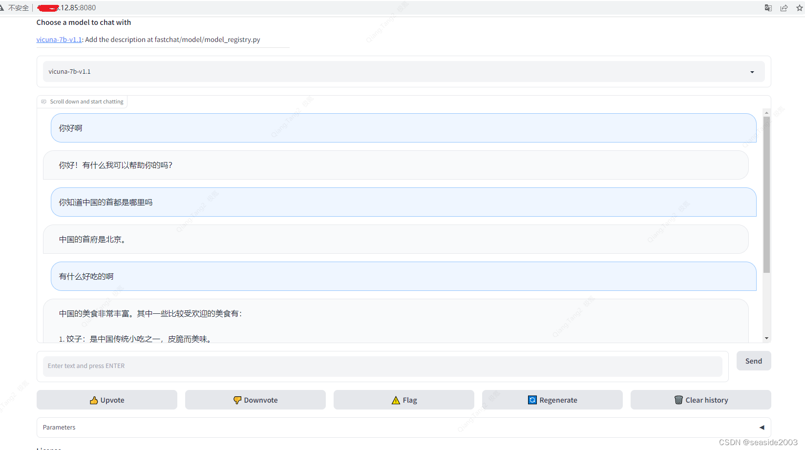Click the model dropdown arrow
This screenshot has height=450, width=805.
(x=752, y=72)
